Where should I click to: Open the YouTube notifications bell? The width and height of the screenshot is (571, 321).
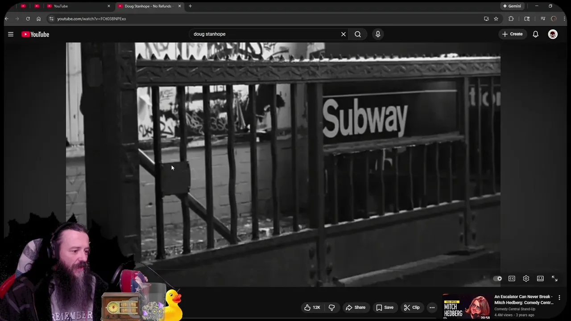(536, 34)
